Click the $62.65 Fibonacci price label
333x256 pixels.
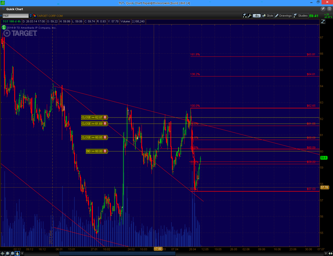[311, 106]
